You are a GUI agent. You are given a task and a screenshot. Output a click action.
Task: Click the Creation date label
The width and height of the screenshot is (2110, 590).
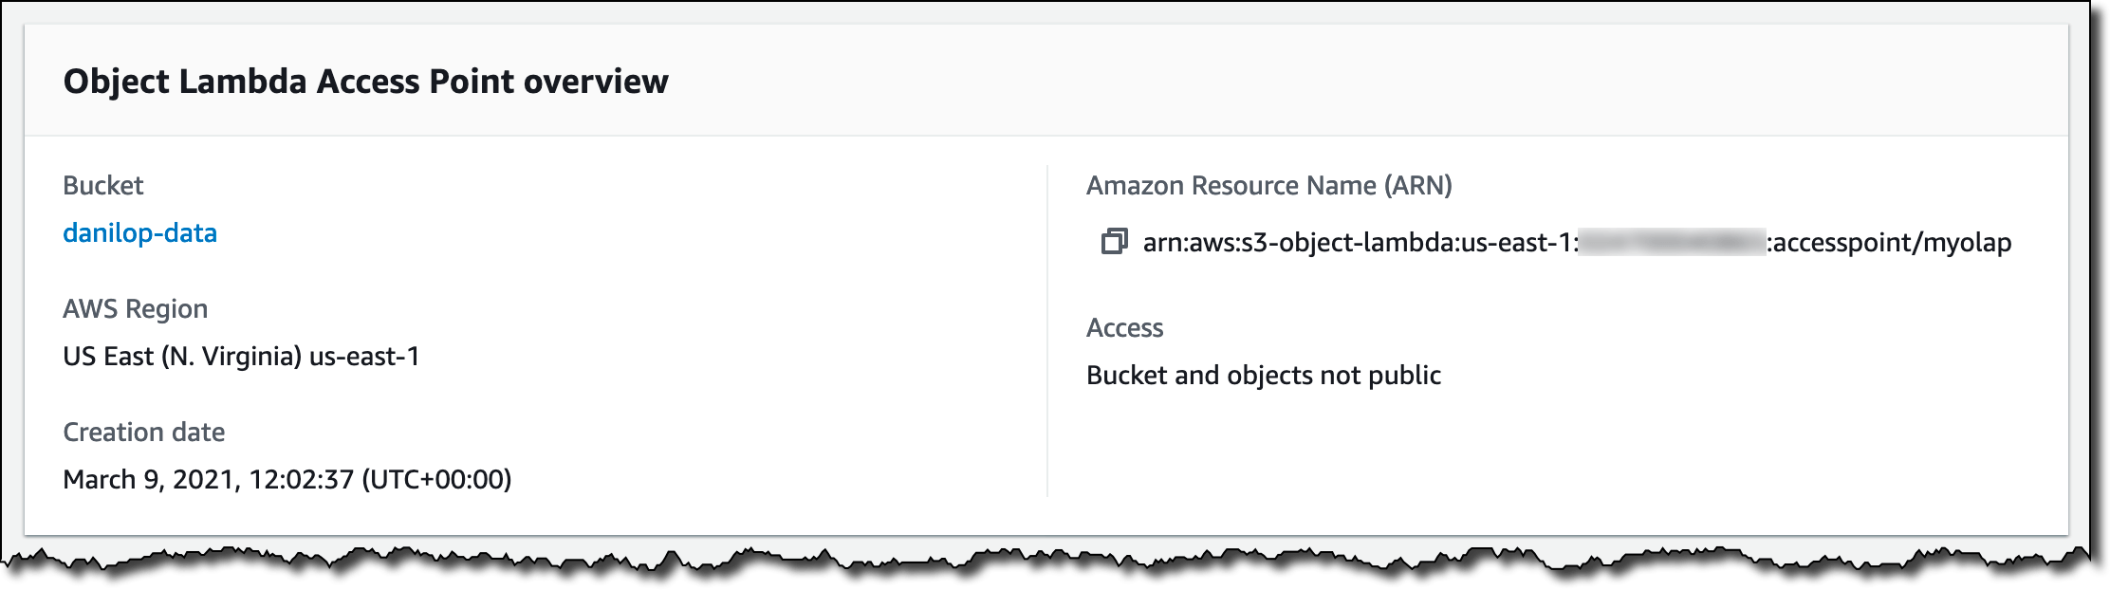tap(144, 432)
